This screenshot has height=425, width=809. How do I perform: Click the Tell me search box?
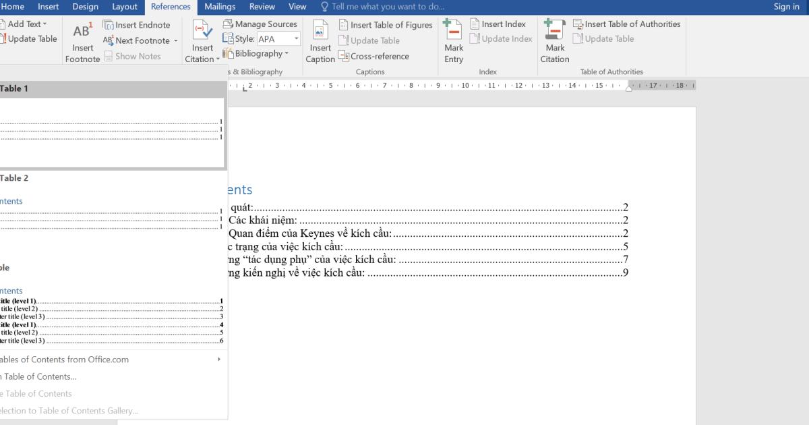[x=382, y=7]
